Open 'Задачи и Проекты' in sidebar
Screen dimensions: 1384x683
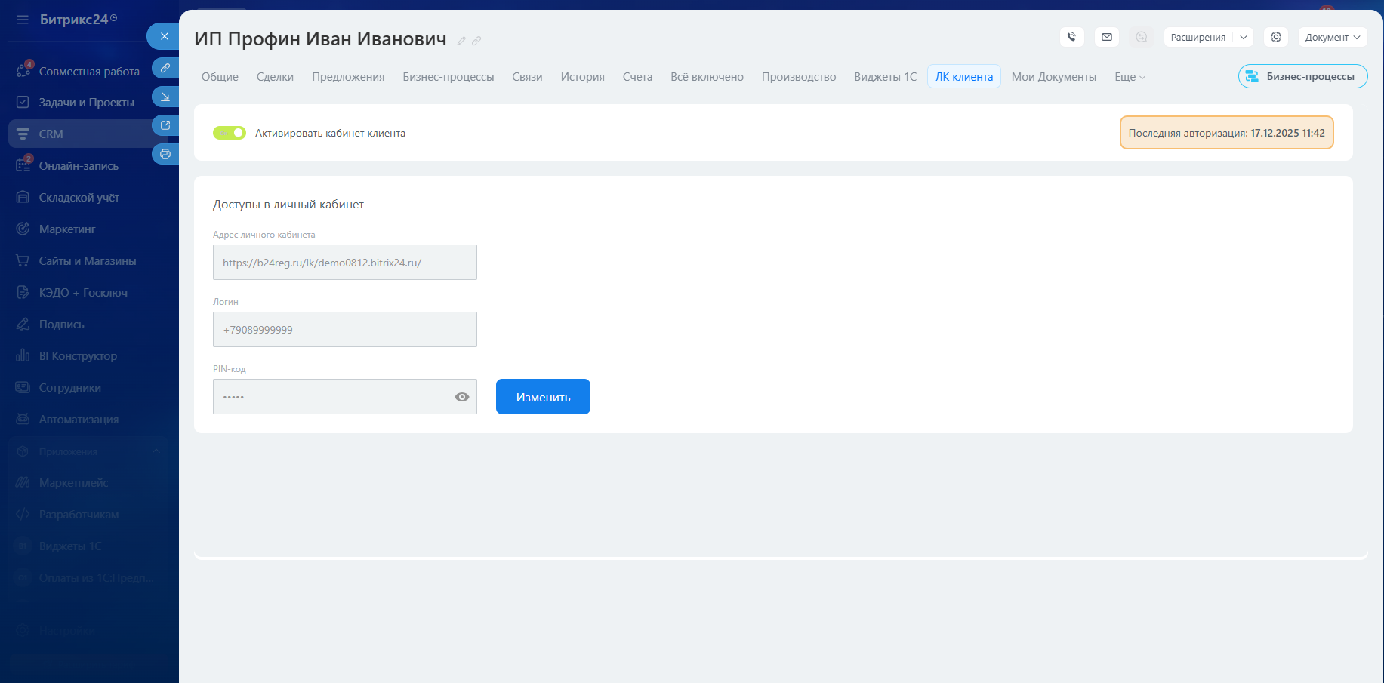coord(86,103)
